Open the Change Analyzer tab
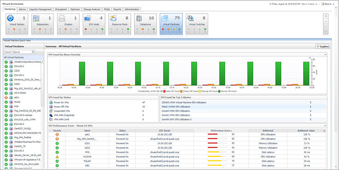Viewport: 339px width, 170px height. click(92, 9)
